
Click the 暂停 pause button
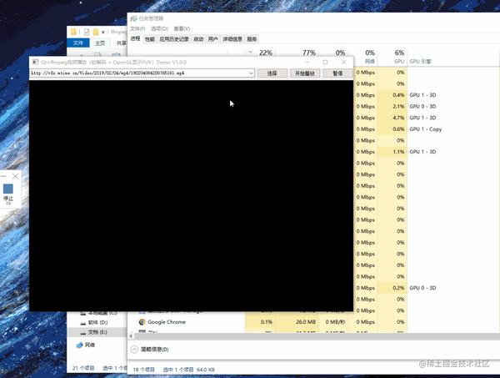pyautogui.click(x=337, y=73)
